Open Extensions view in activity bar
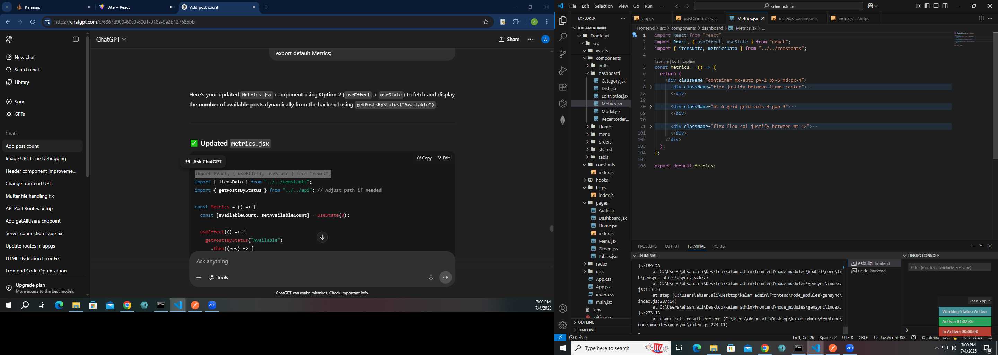Image resolution: width=998 pixels, height=355 pixels. point(562,87)
